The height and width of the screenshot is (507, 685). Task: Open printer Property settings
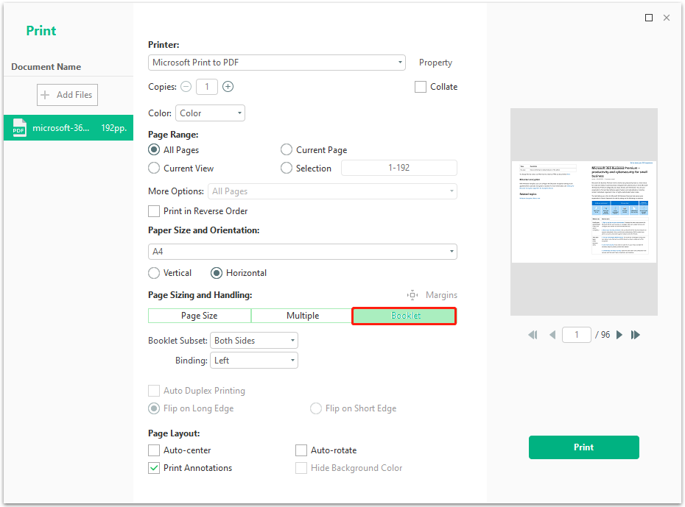(x=435, y=63)
